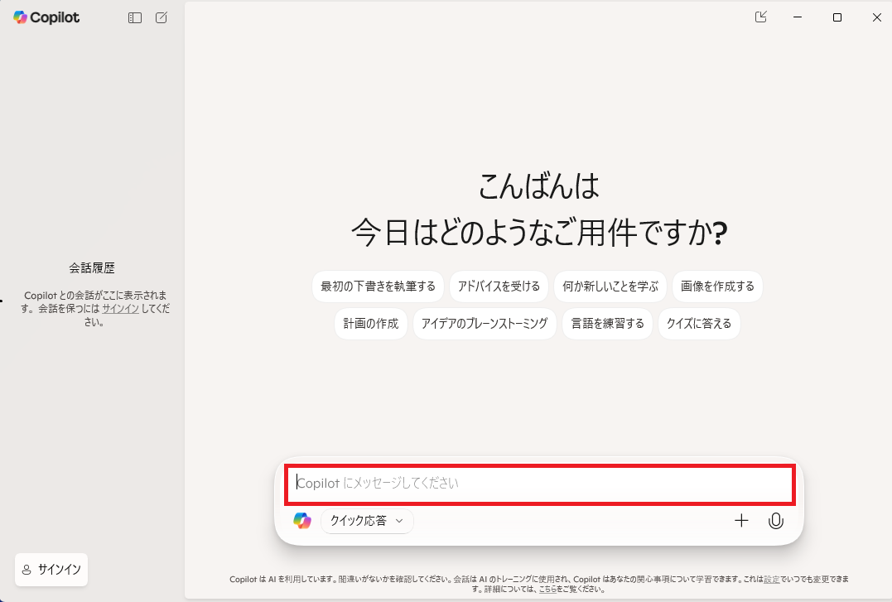Select the 最初の下書きを執筆する suggestion
The height and width of the screenshot is (602, 892).
378,287
